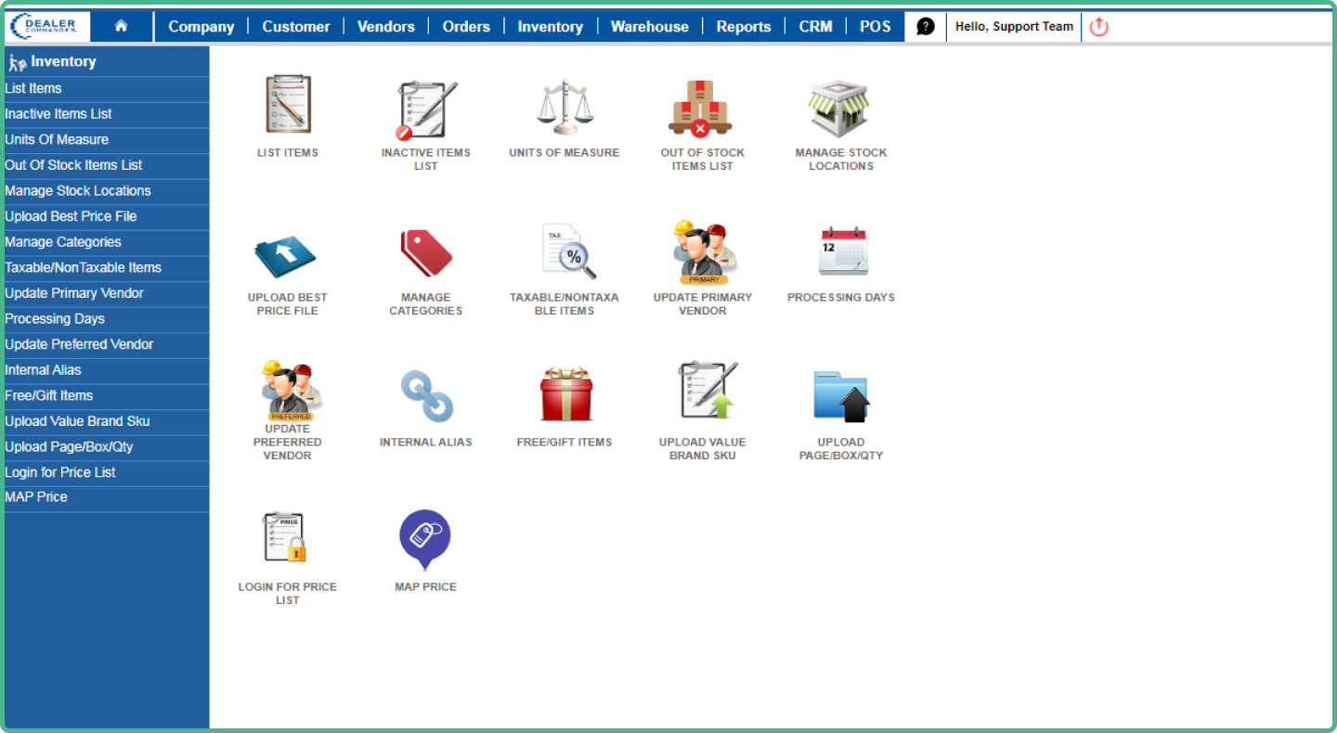
Task: Open the Out of Stock Items boxes icon
Action: 702,107
